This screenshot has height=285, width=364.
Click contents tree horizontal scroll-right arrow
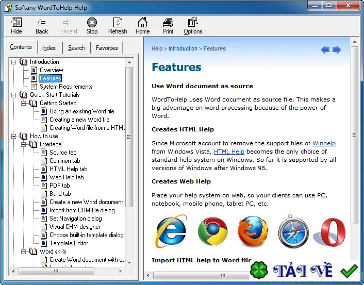[120, 271]
